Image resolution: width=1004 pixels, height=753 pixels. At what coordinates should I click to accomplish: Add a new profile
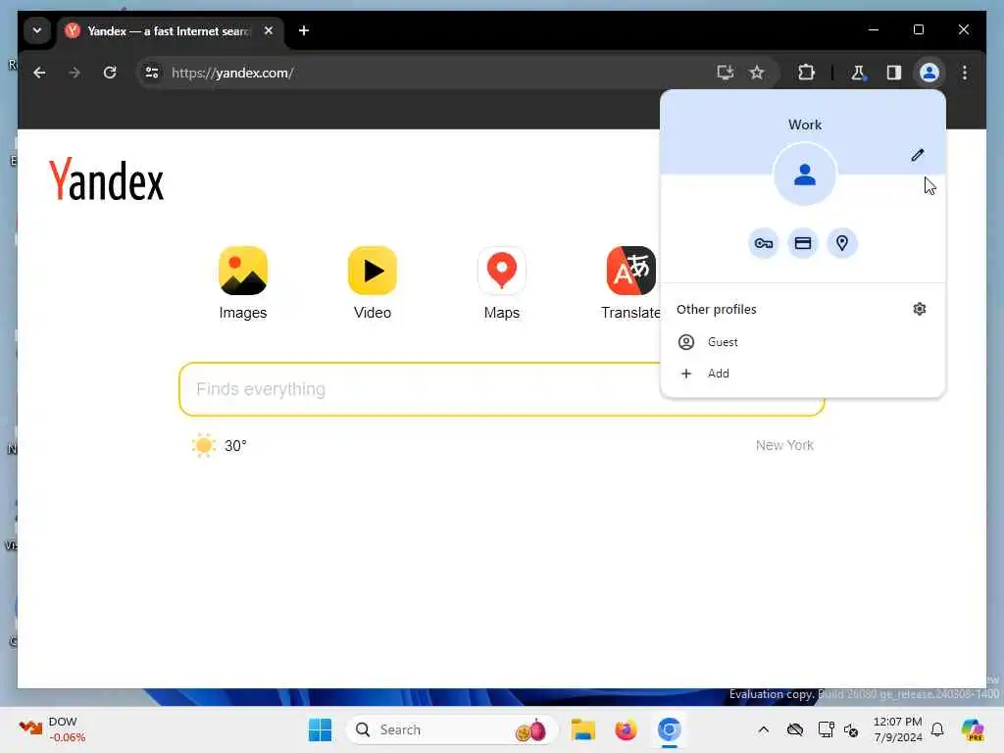pos(803,374)
